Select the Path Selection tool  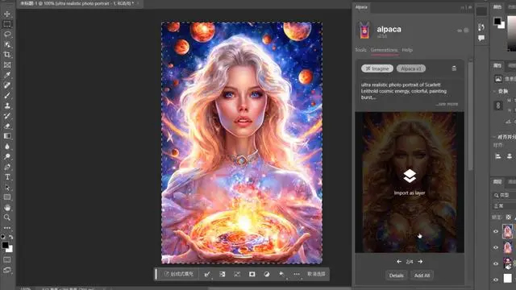7,187
